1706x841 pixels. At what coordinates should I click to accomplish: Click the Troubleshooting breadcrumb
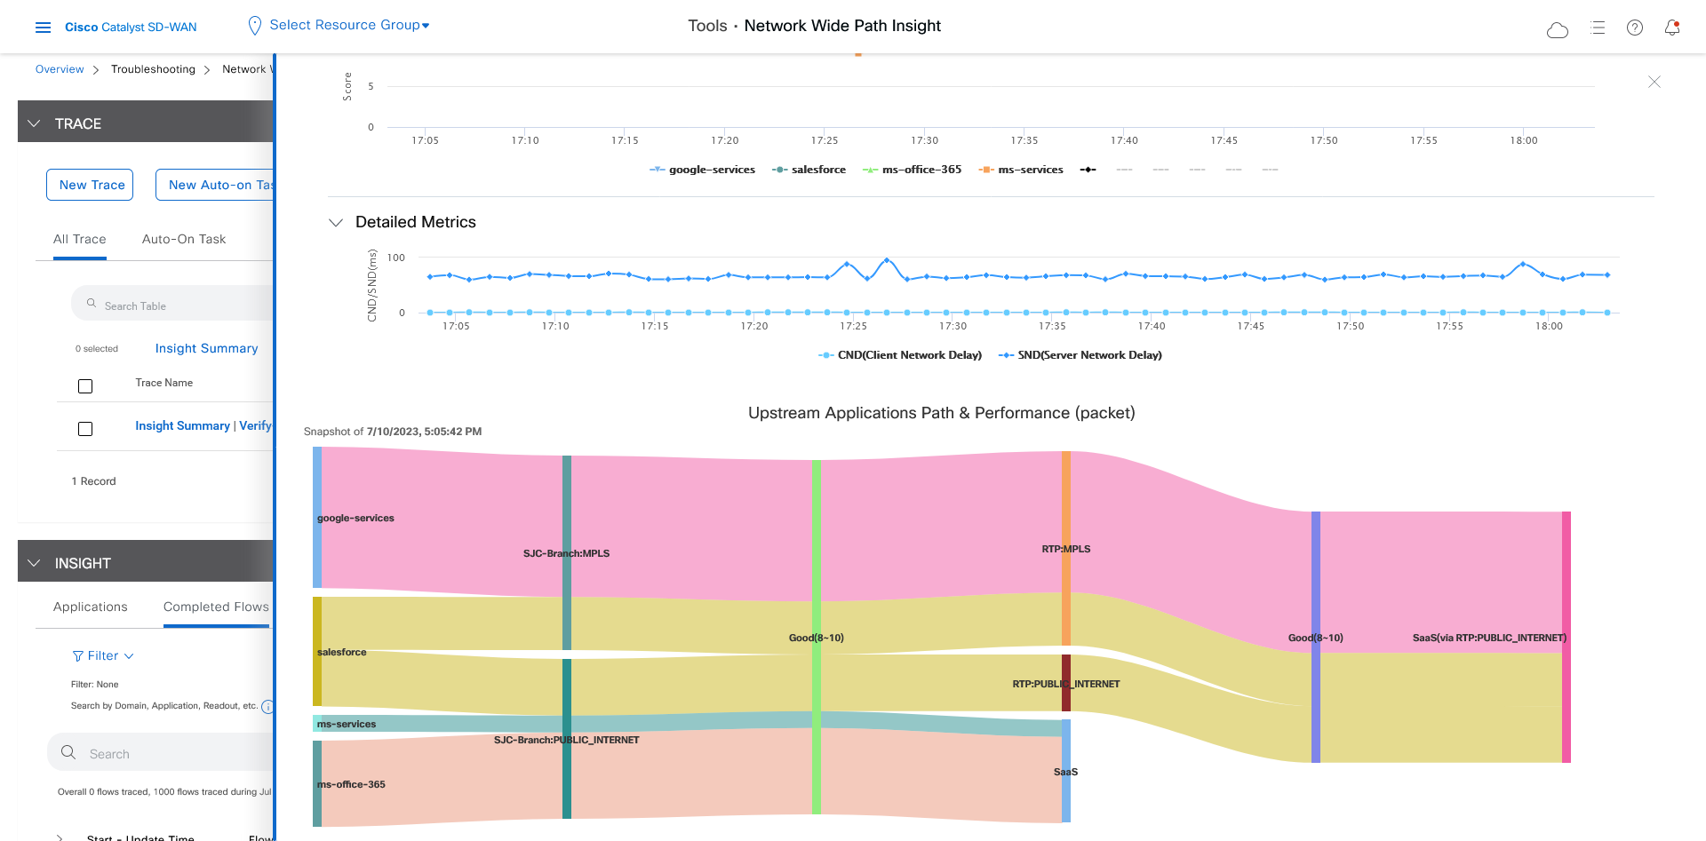pos(153,69)
